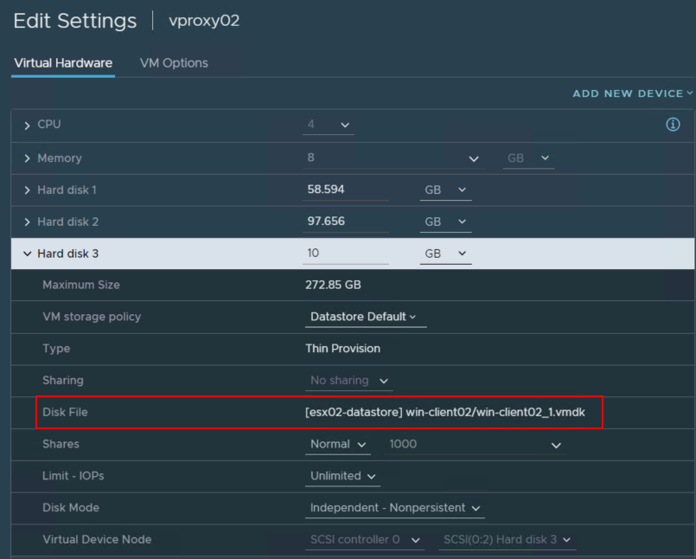Click the Hard disk 3 size field

pos(346,254)
